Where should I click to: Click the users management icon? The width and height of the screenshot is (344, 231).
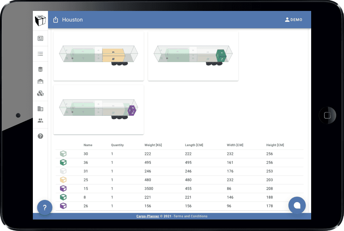tap(40, 120)
